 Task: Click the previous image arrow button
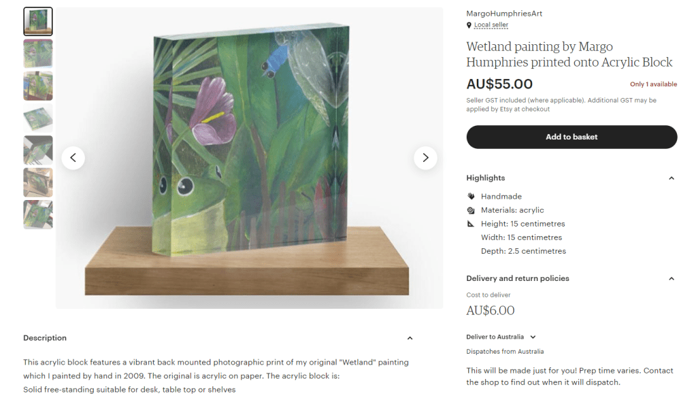point(73,158)
